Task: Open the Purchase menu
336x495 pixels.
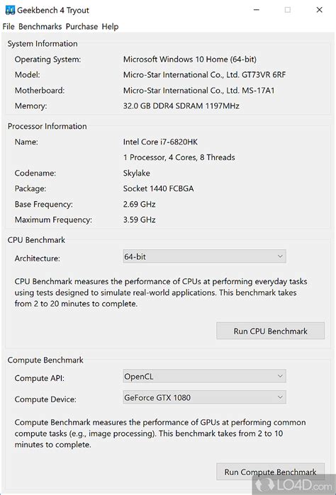Action: (x=82, y=26)
